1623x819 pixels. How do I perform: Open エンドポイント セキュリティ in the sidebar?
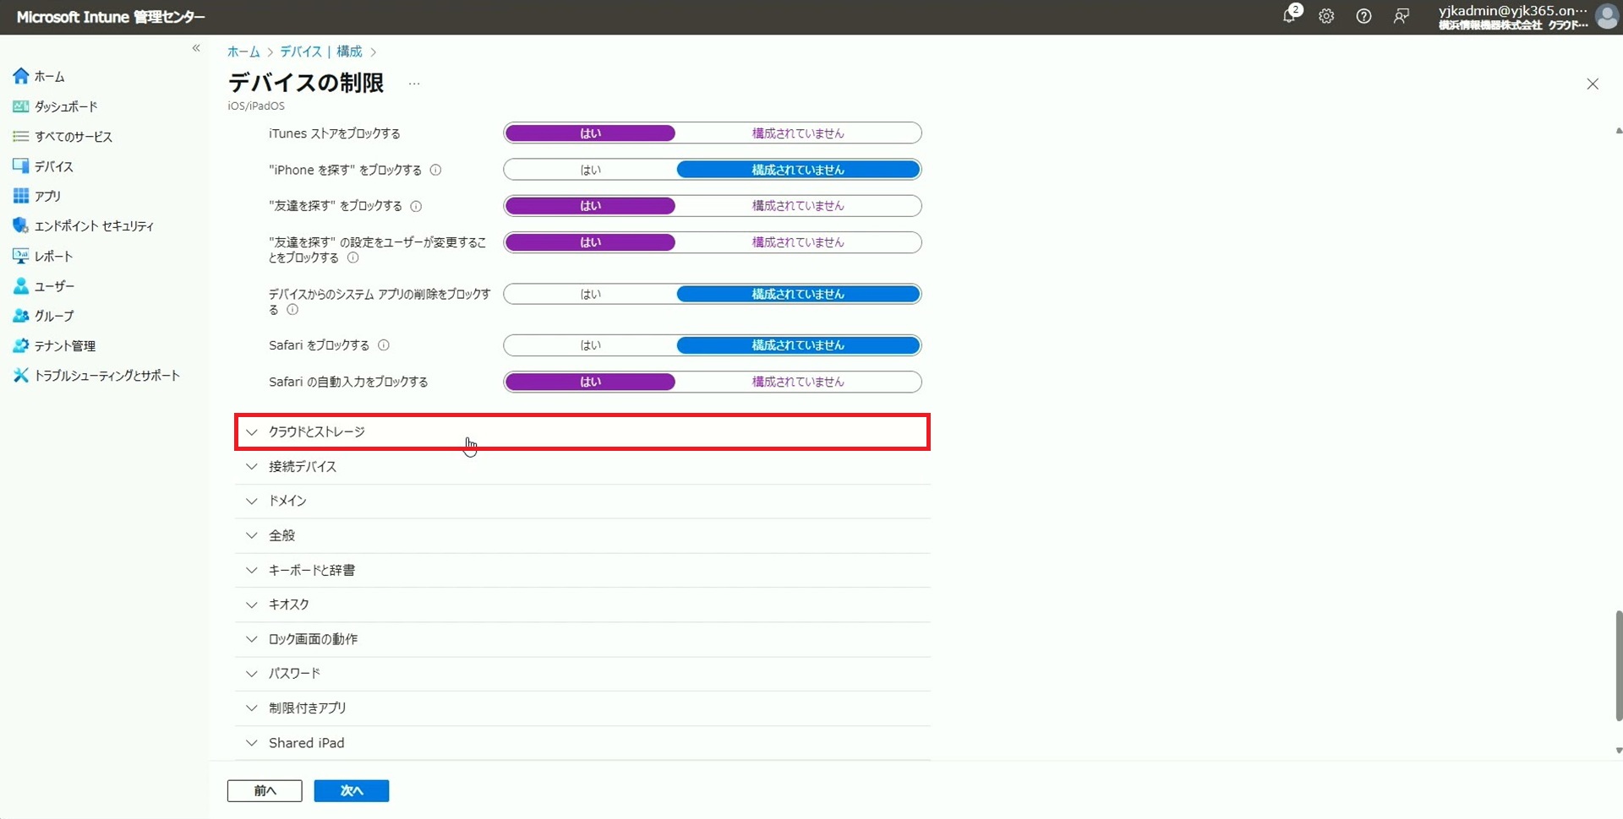point(94,226)
